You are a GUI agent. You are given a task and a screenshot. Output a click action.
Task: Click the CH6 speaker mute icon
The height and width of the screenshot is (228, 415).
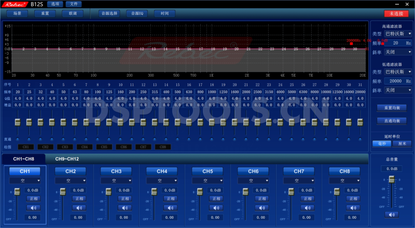(261, 208)
